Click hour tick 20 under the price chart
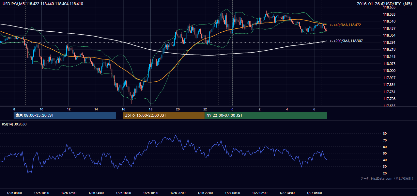The image size is (417, 196). (178, 109)
